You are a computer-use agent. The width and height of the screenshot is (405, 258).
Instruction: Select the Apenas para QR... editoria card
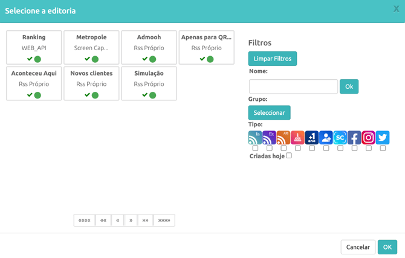click(207, 48)
